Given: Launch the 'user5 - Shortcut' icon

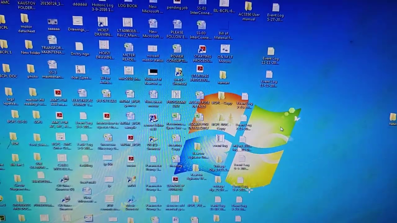Looking at the screenshot, I should [x=179, y=77].
